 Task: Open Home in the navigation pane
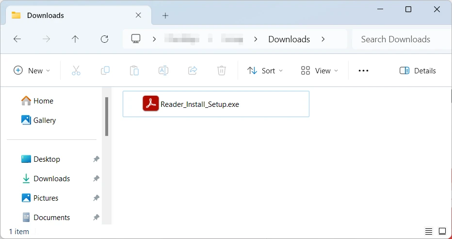coord(37,101)
